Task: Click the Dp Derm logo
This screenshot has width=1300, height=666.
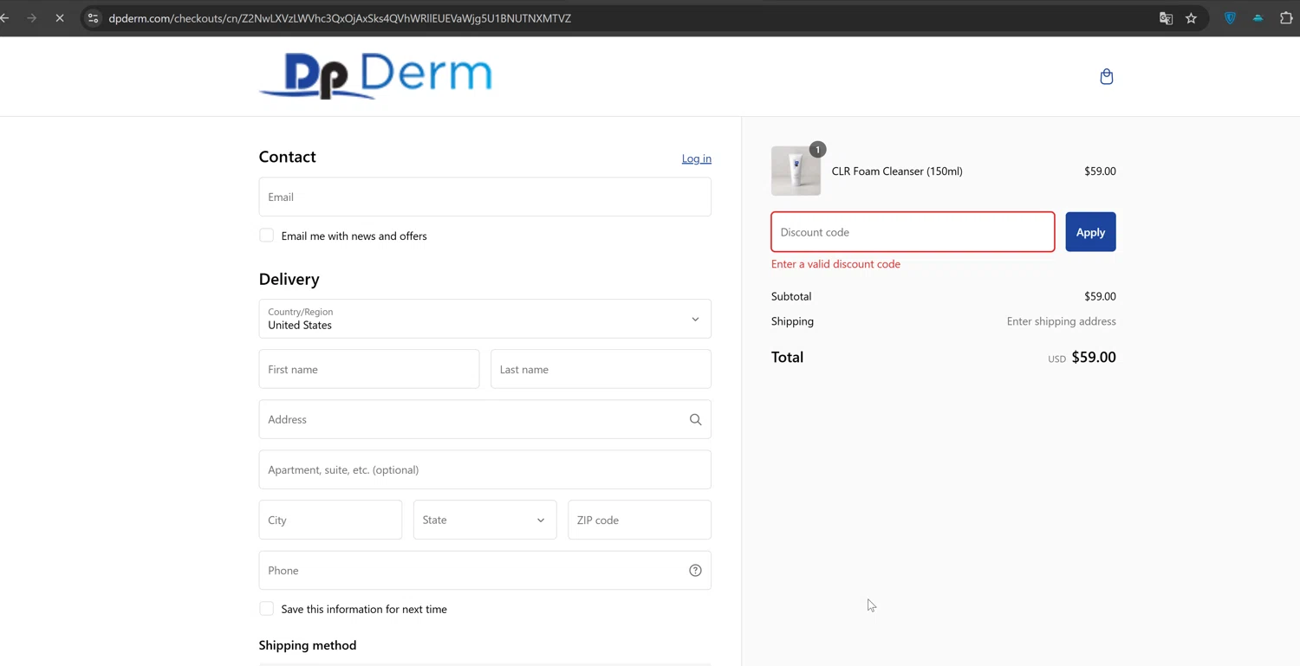Action: (x=376, y=76)
